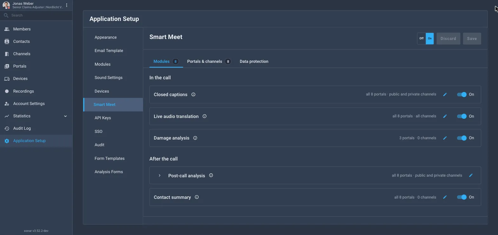The width and height of the screenshot is (498, 235).
Task: Open Analysis Forms section
Action: (113, 172)
